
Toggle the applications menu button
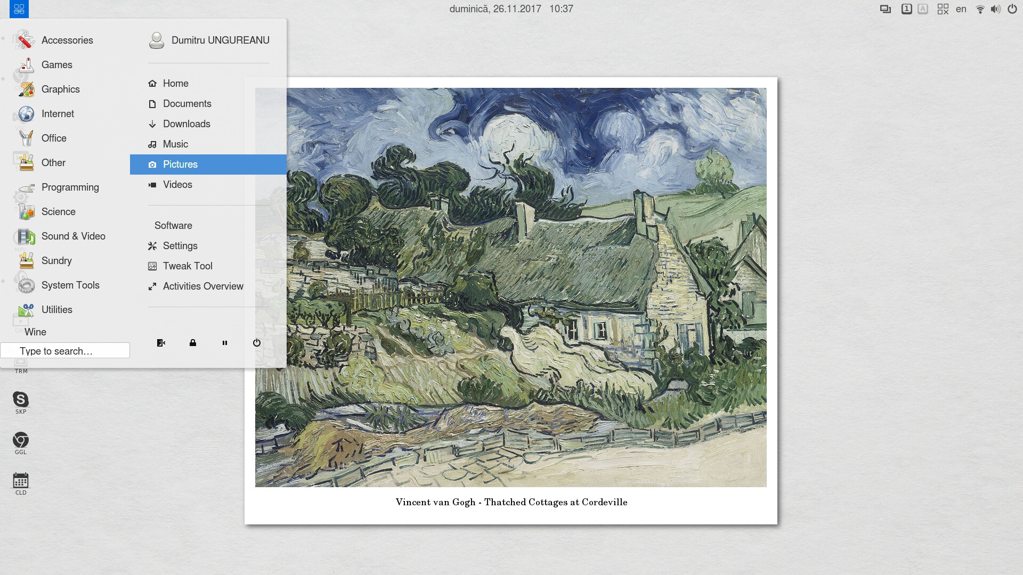[19, 9]
